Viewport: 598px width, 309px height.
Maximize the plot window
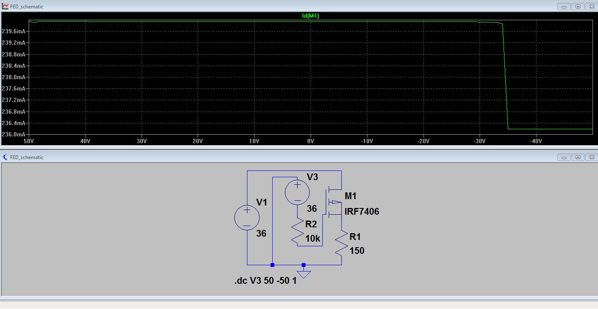[578, 6]
